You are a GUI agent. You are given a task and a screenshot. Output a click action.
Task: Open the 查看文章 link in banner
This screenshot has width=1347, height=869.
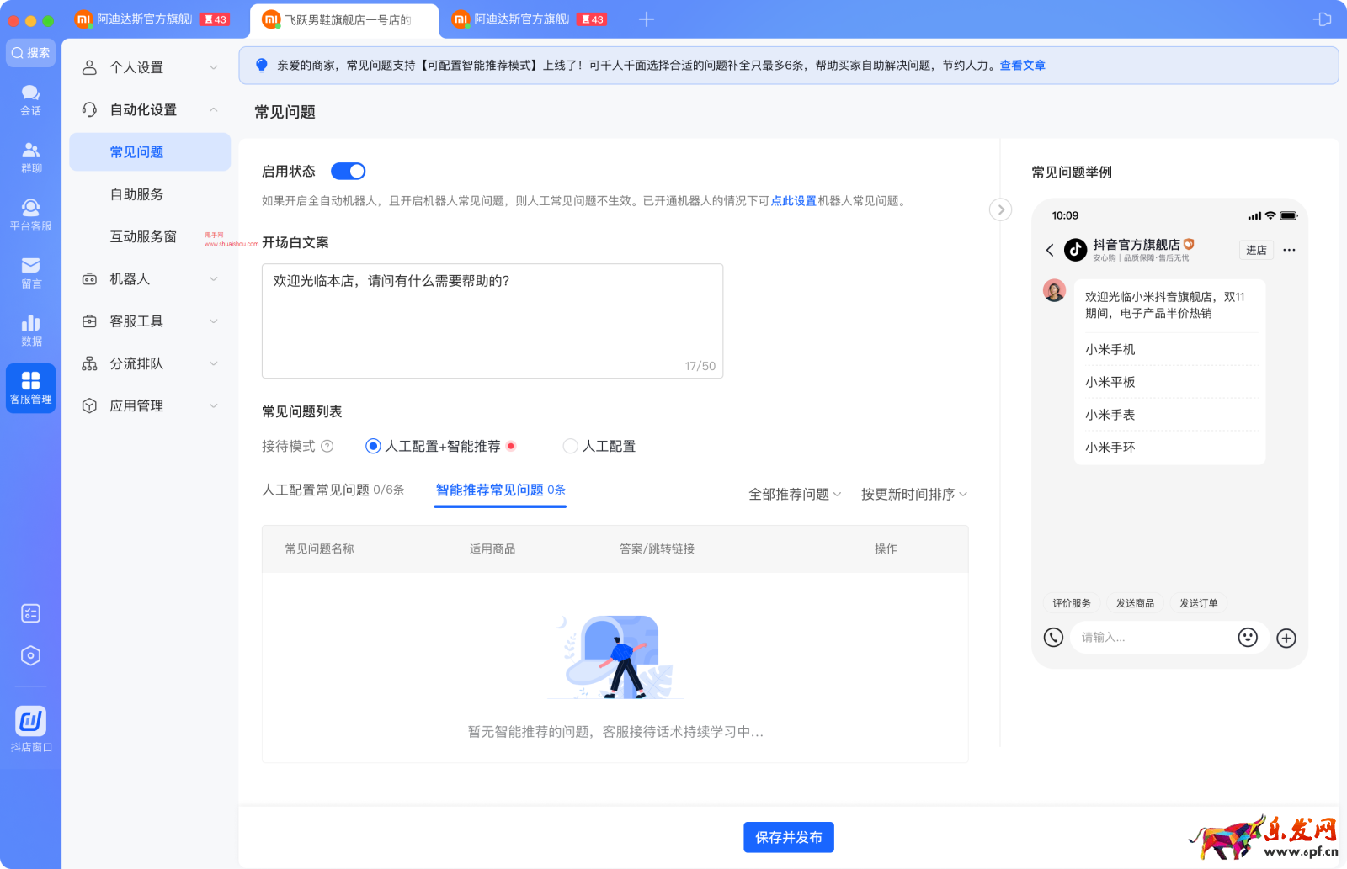tap(1022, 66)
